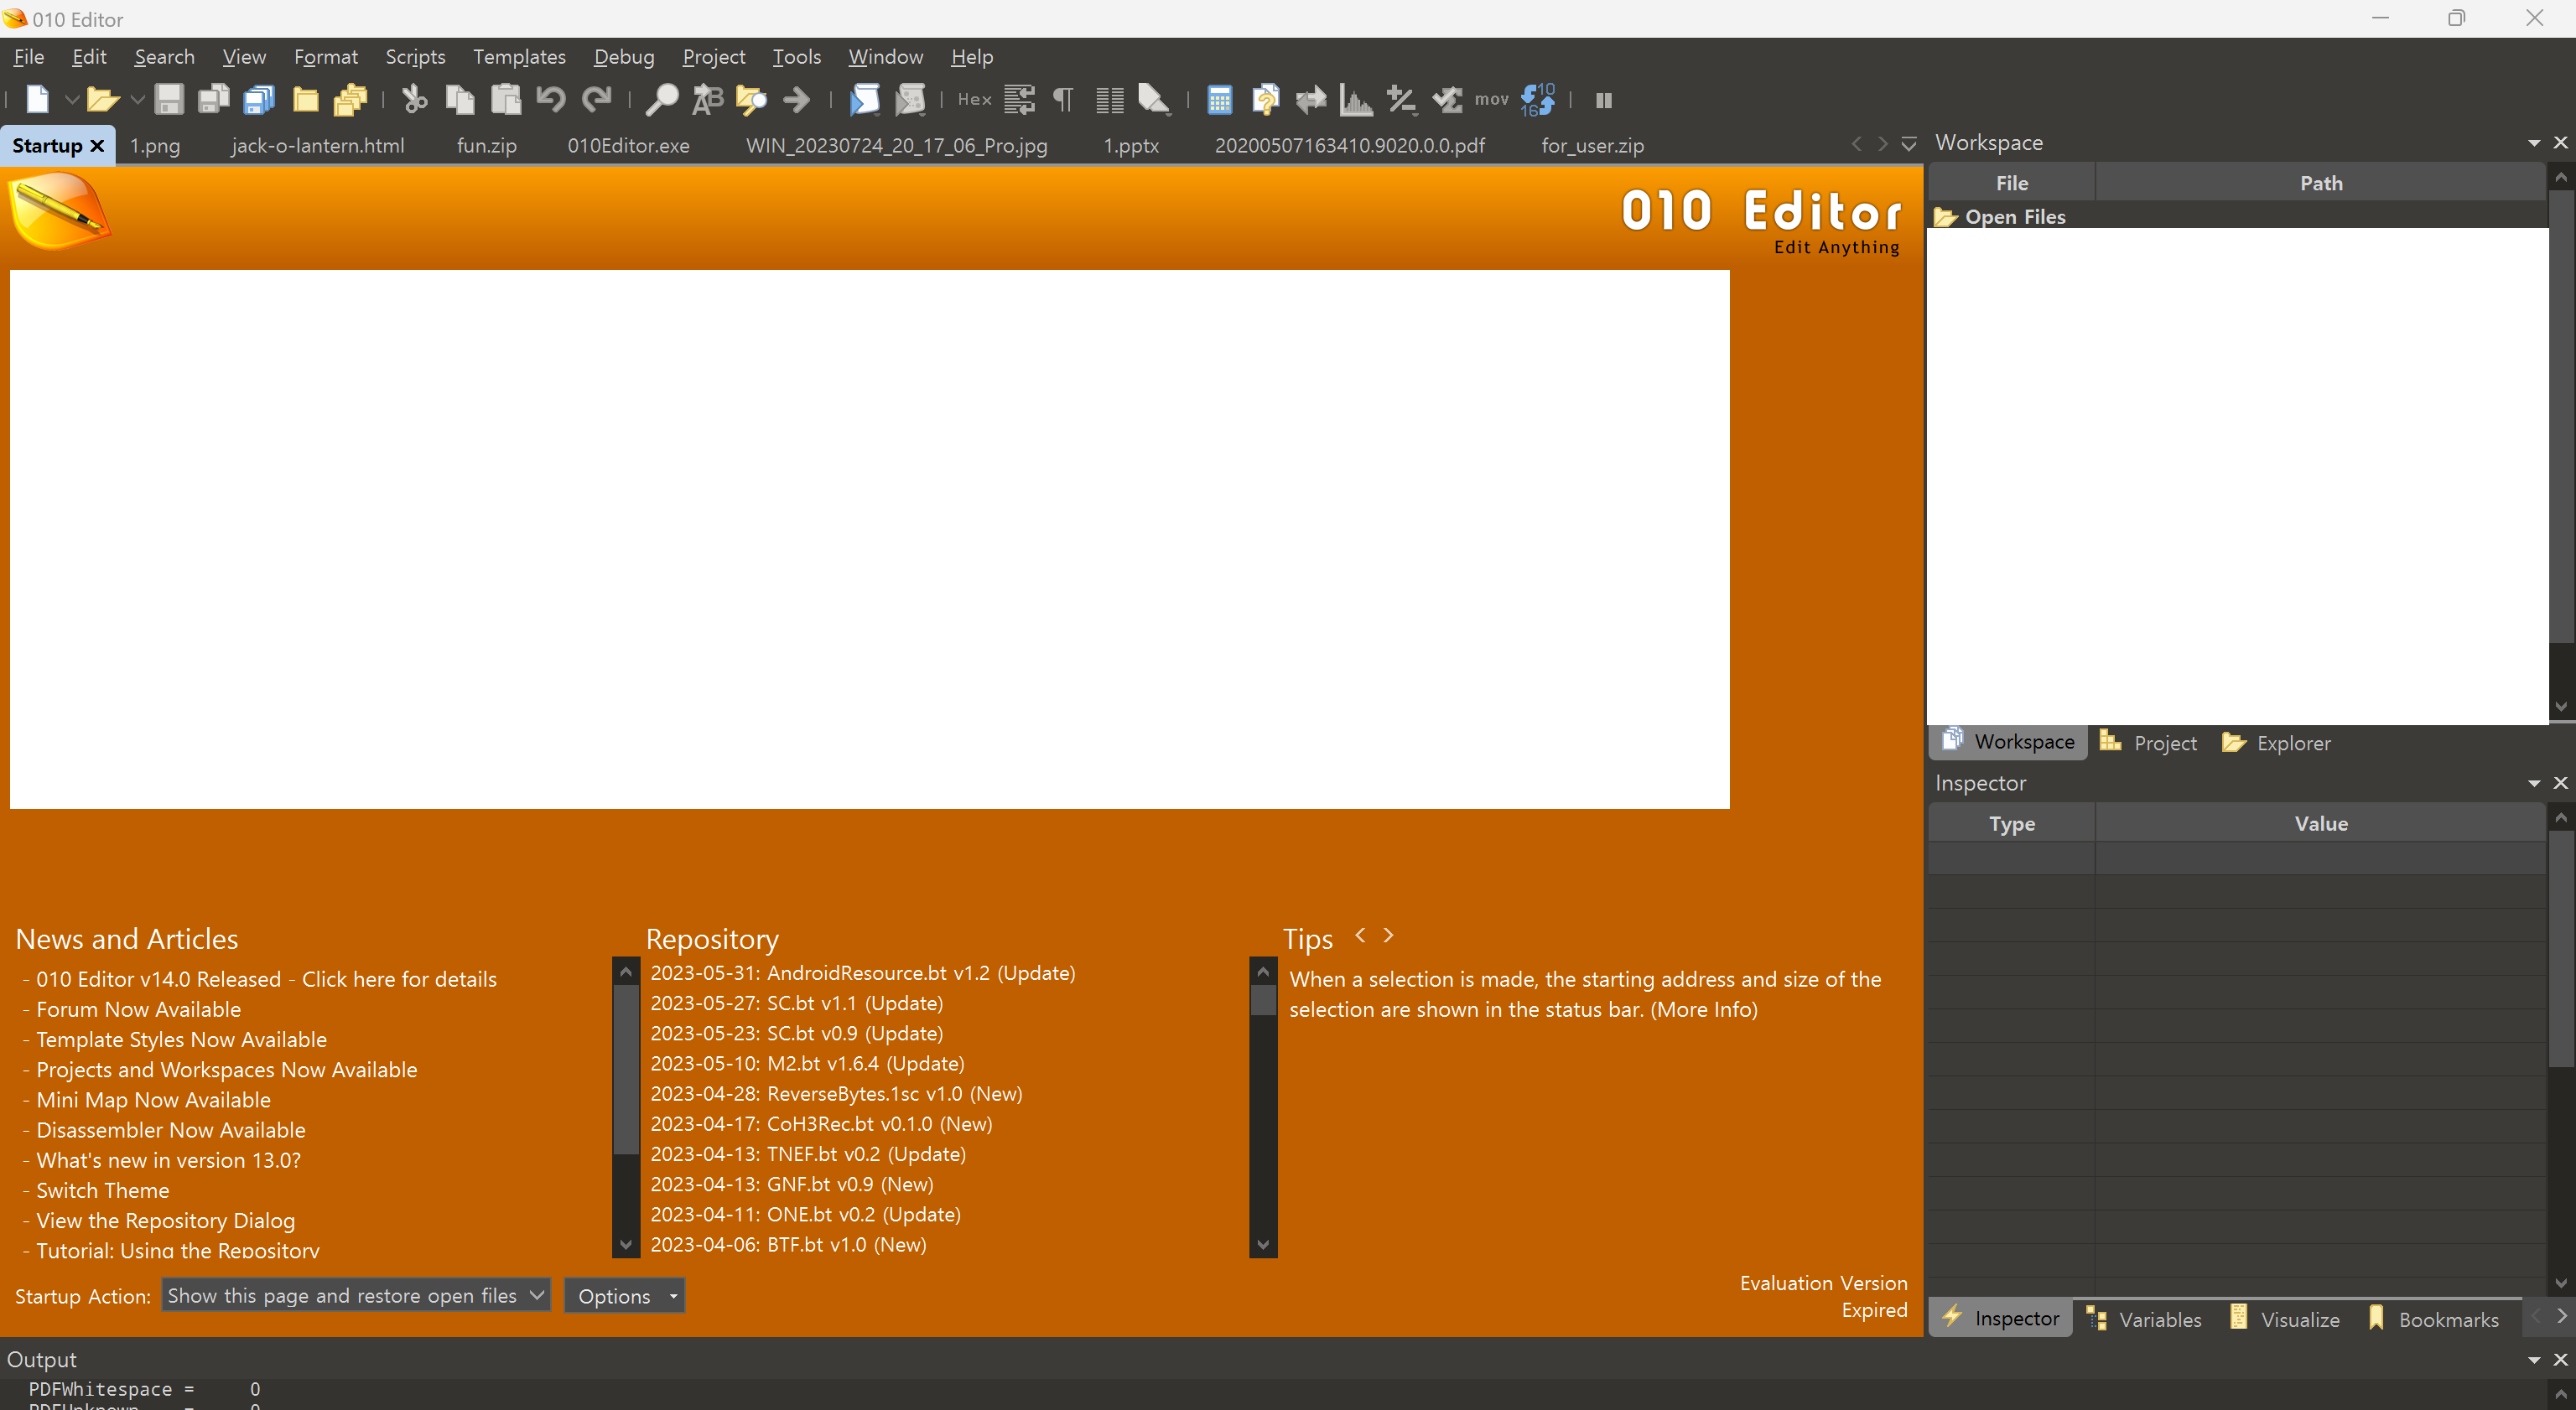Viewport: 2576px width, 1410px height.
Task: Open the tab list dropdown arrow
Action: point(1909,144)
